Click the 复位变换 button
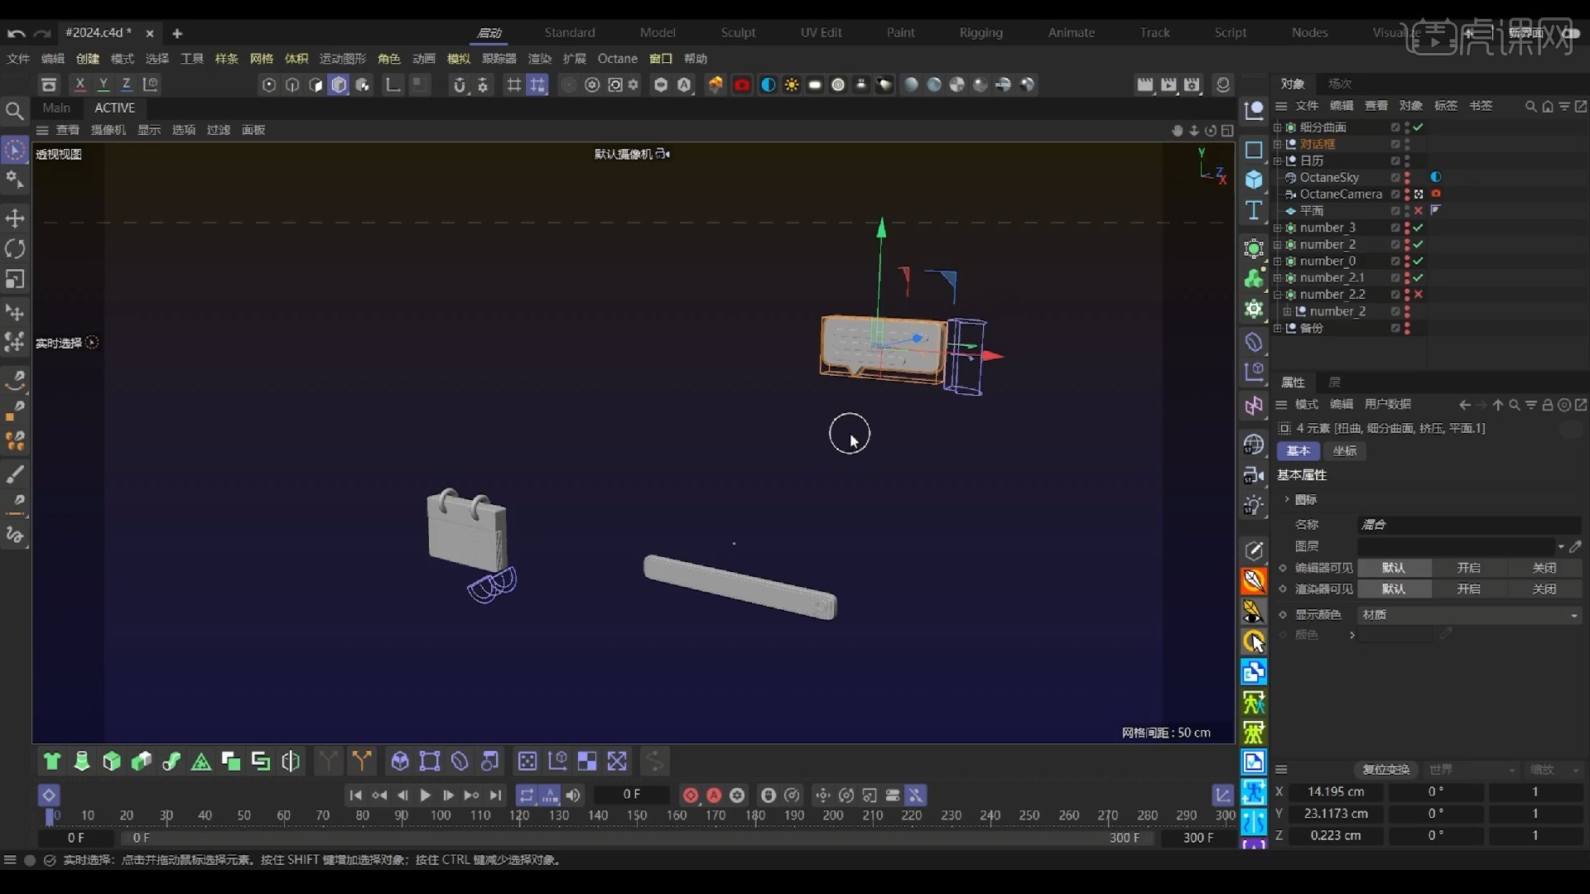Screen dimensions: 1590x894 (1386, 770)
